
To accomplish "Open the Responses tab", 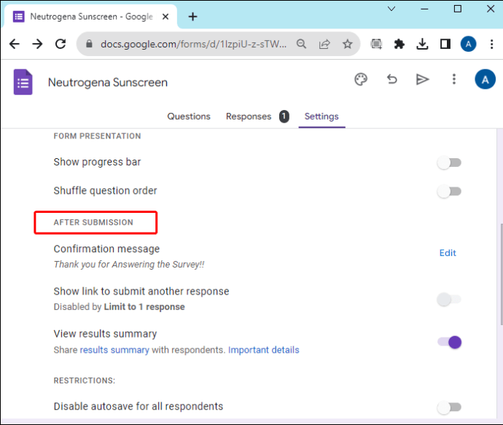I will click(x=249, y=116).
